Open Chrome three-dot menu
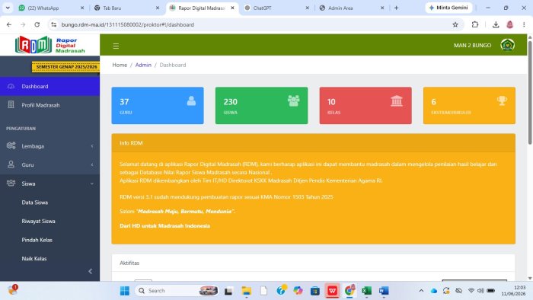The width and height of the screenshot is (533, 300). tap(524, 24)
